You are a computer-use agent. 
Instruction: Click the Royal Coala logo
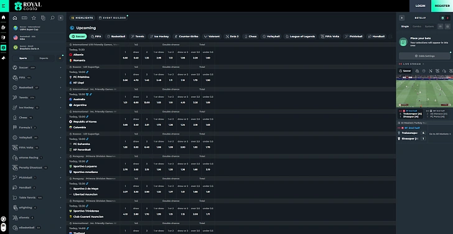[x=28, y=6]
